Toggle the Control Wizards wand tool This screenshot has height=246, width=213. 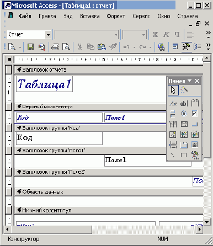pyautogui.click(x=184, y=90)
